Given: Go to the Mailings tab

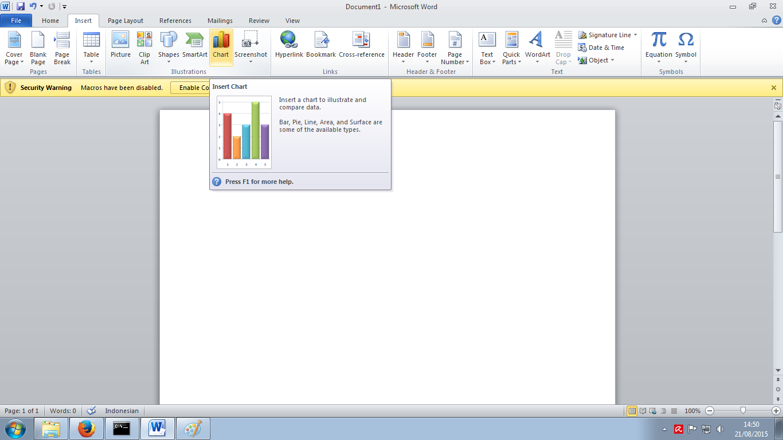Looking at the screenshot, I should (220, 21).
